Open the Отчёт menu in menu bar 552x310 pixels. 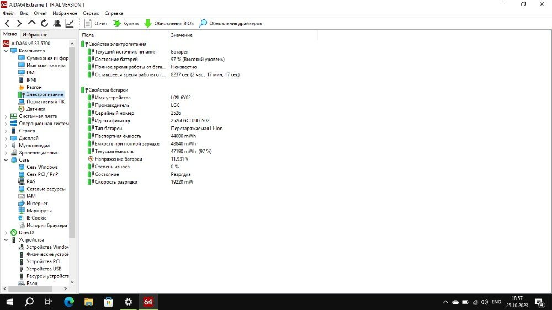point(40,13)
